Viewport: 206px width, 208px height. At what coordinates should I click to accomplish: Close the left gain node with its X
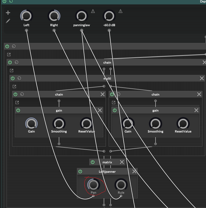[x=100, y=110]
